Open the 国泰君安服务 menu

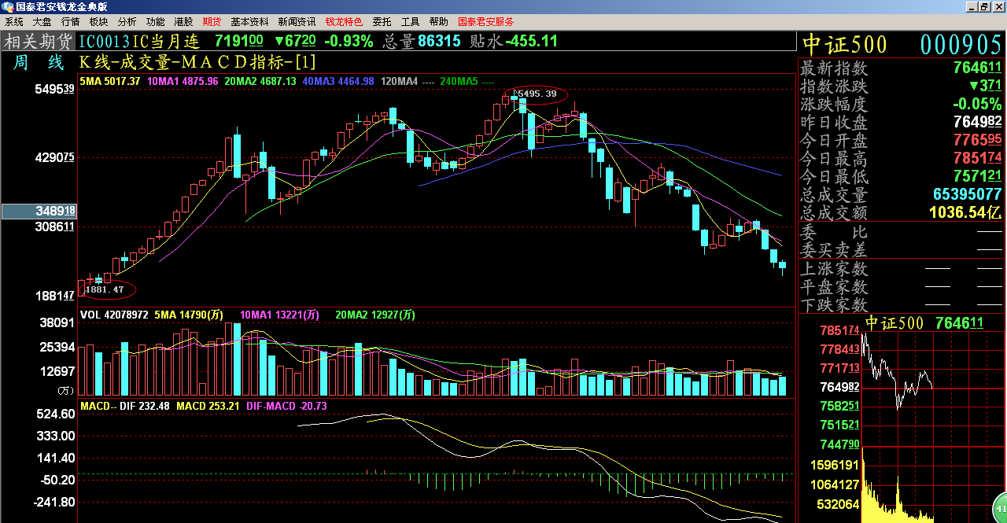pos(486,22)
